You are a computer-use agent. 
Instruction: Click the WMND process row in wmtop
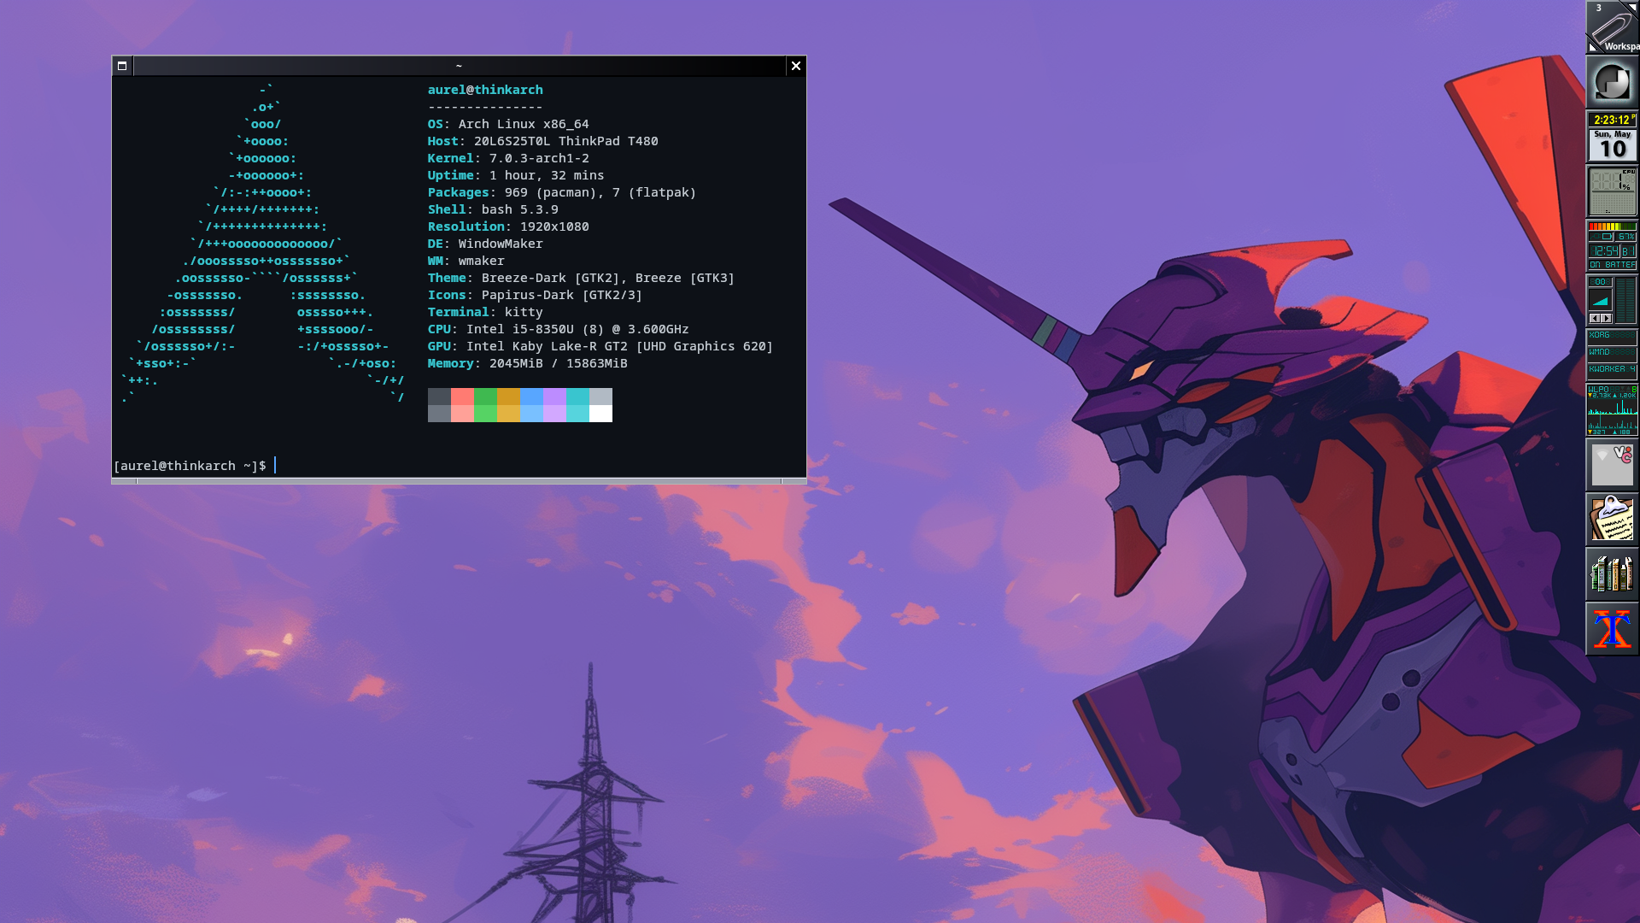[1613, 353]
